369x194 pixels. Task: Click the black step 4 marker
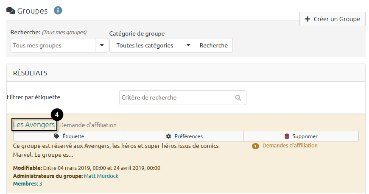point(57,114)
